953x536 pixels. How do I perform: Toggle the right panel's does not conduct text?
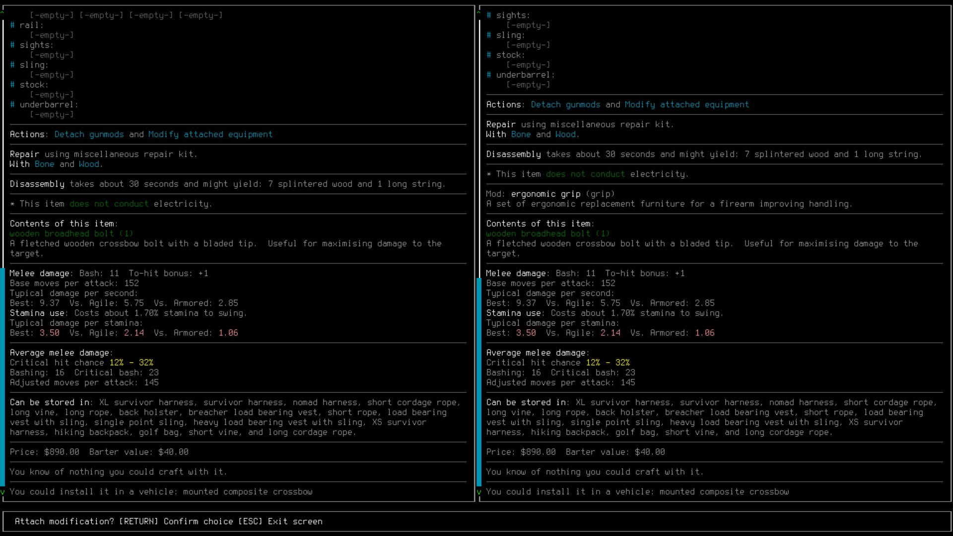coord(585,174)
